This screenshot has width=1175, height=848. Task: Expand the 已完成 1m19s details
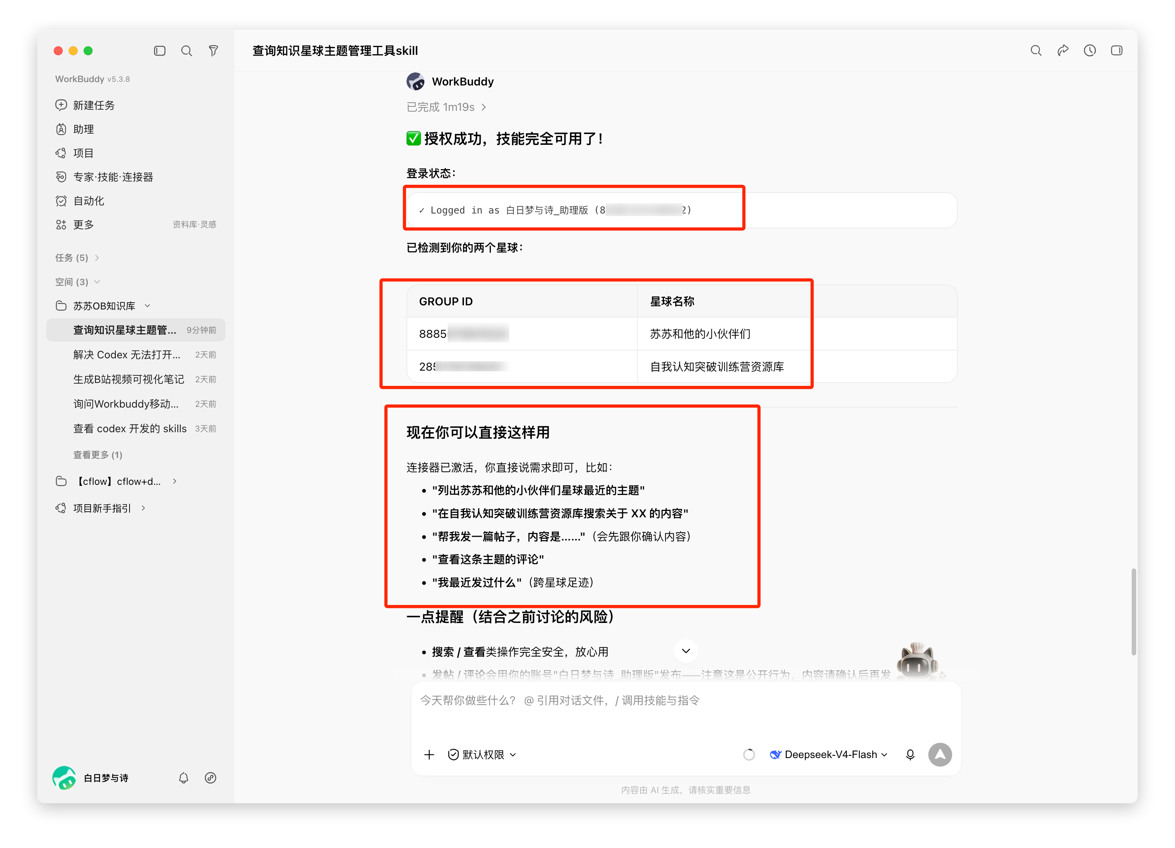point(446,107)
